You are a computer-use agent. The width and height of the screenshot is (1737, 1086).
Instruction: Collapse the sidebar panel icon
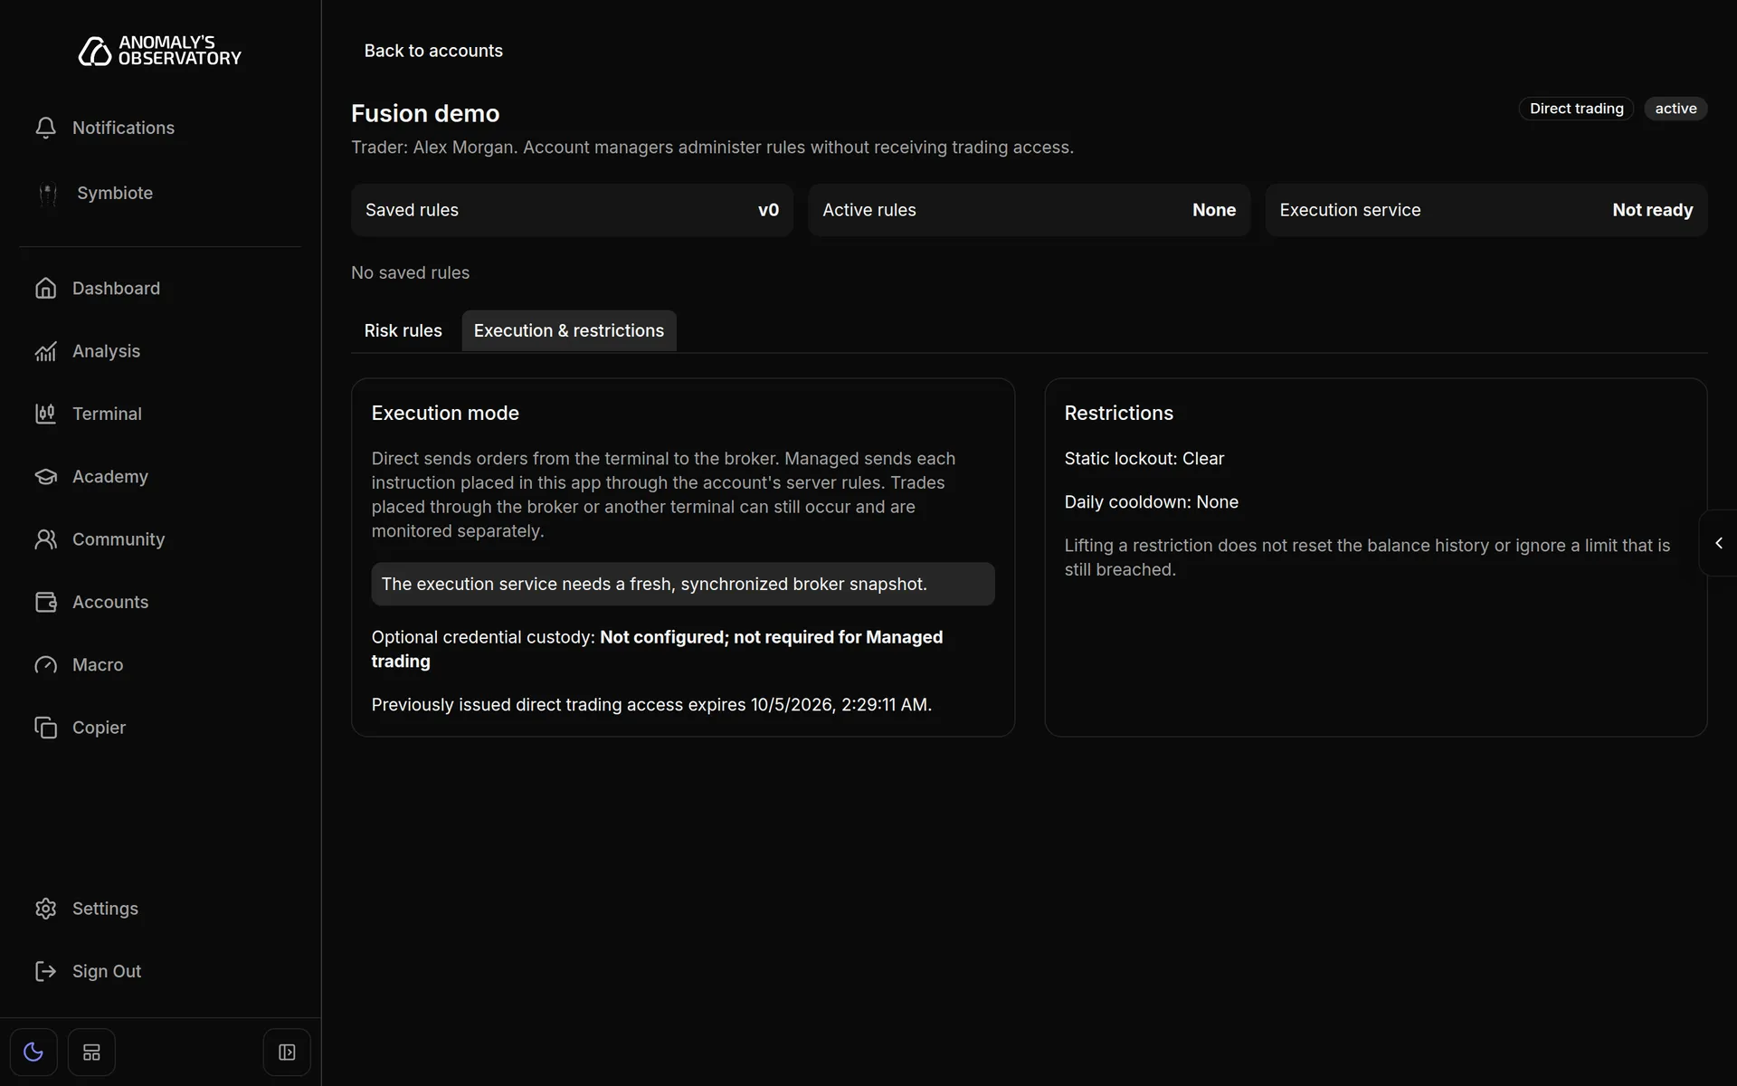tap(287, 1053)
